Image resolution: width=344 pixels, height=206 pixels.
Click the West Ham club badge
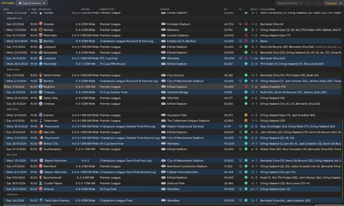point(41,35)
